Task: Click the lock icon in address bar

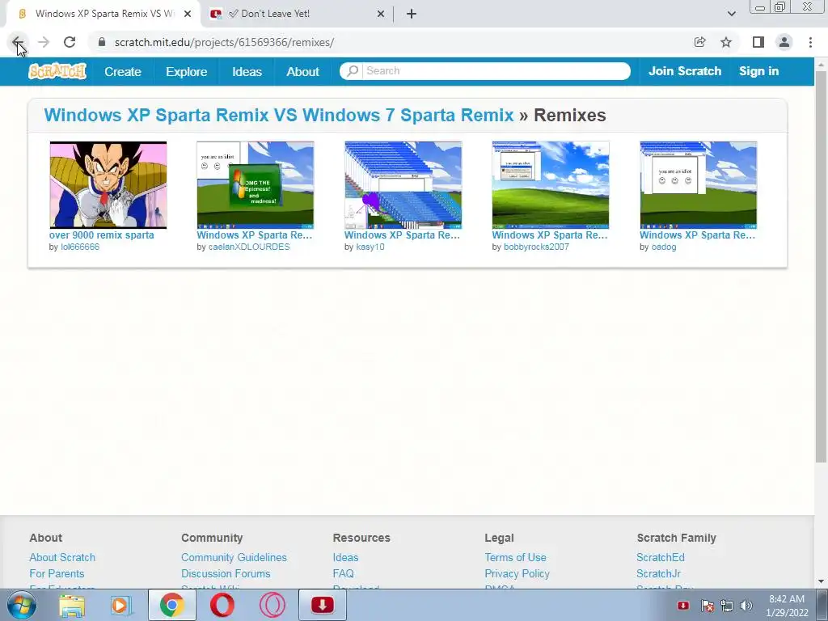Action: pos(102,42)
